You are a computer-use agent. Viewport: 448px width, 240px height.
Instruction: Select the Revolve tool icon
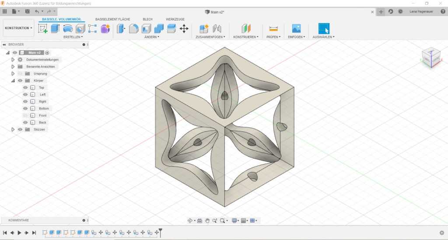[x=68, y=28]
